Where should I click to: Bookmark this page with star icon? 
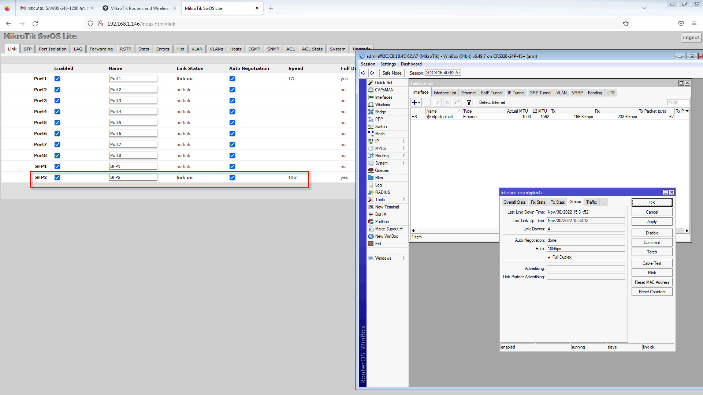coord(626,24)
